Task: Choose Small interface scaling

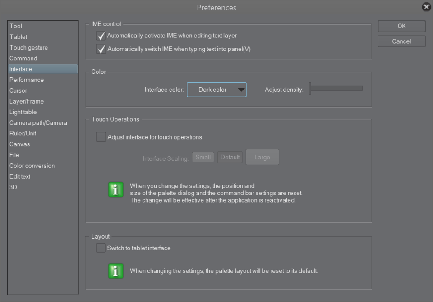Action: tap(203, 158)
